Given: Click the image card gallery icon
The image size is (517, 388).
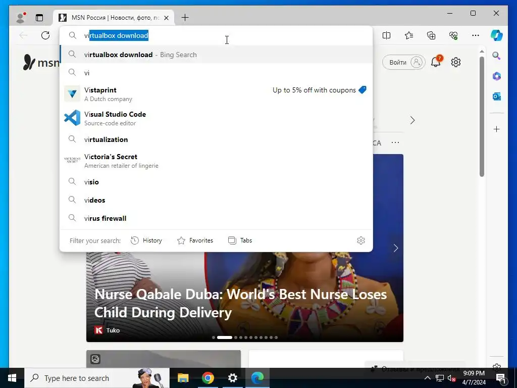Looking at the screenshot, I should [95, 359].
